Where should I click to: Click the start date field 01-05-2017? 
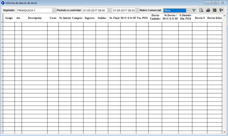(94, 10)
